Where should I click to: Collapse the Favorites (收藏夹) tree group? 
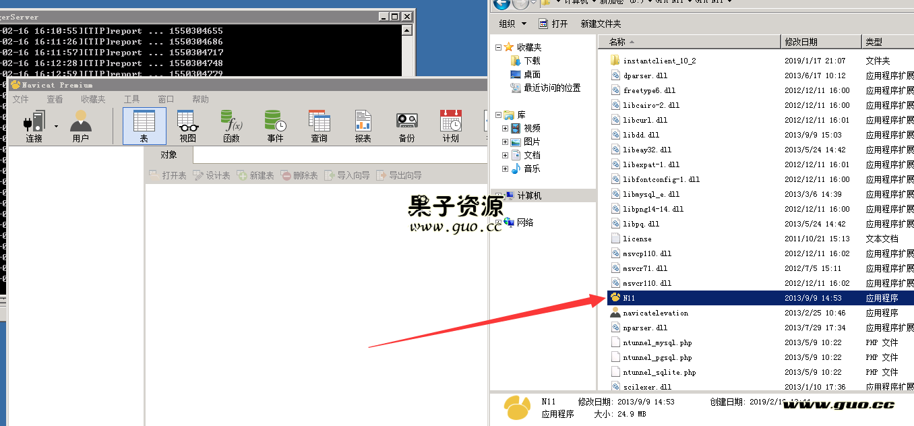pyautogui.click(x=498, y=47)
